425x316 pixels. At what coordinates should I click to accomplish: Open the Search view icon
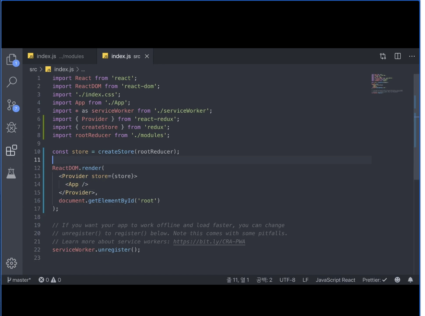pos(12,82)
